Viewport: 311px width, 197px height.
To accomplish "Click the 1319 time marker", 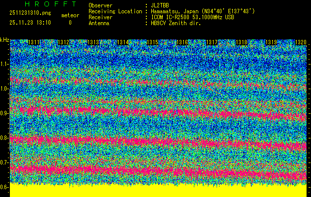I will [x=271, y=43].
